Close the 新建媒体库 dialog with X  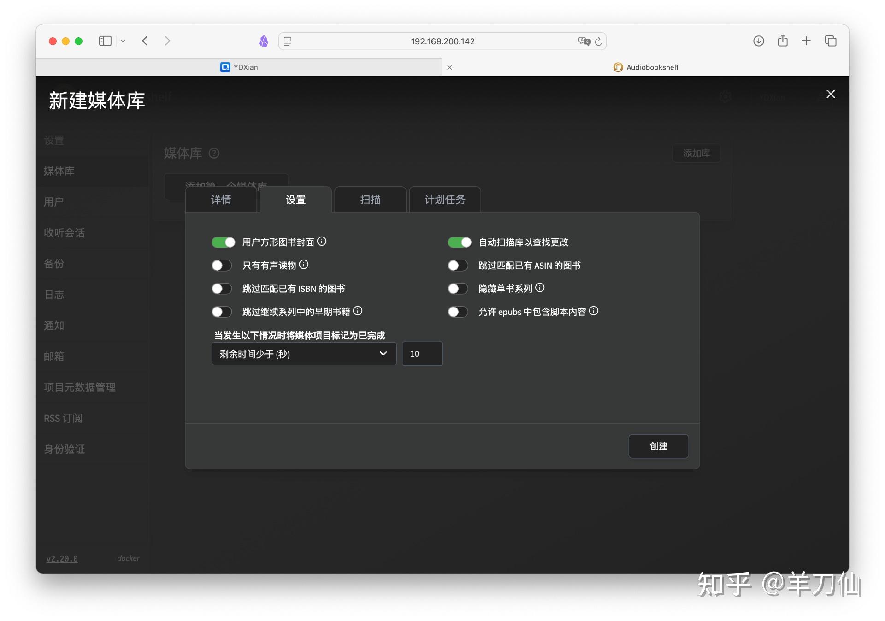coord(831,94)
